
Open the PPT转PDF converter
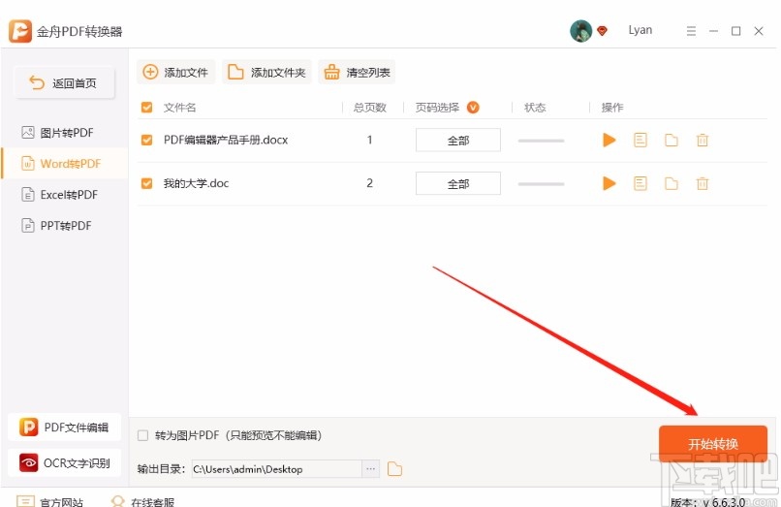pos(65,225)
